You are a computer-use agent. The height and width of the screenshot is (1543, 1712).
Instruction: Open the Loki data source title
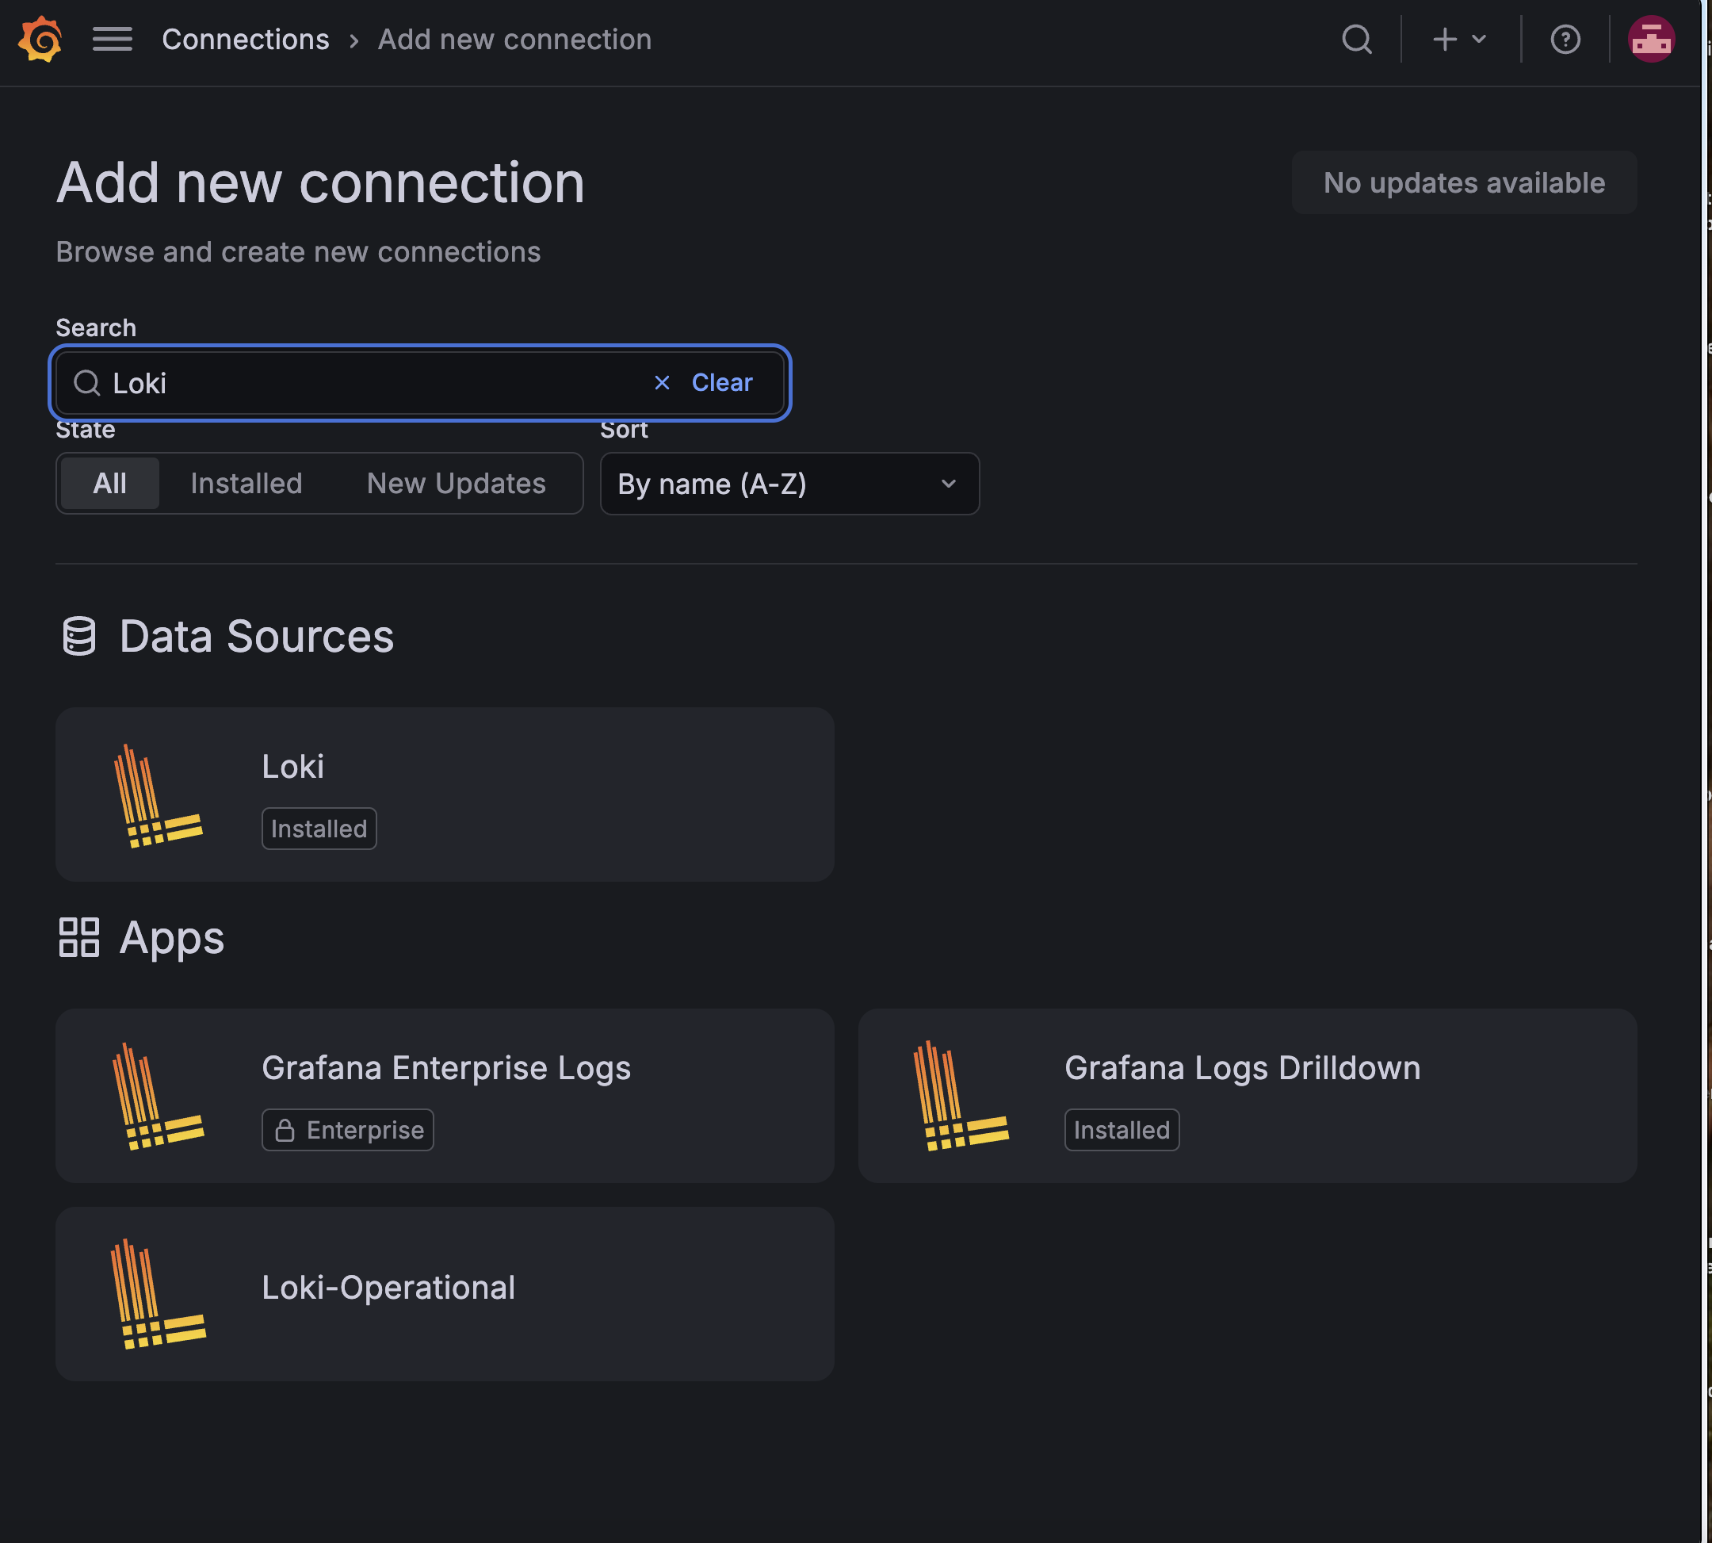(292, 767)
